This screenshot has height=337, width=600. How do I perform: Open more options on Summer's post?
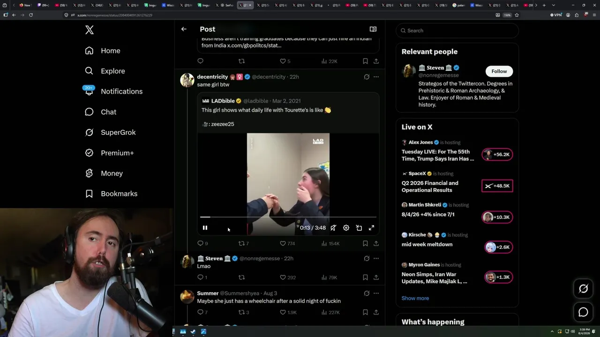[x=376, y=293]
